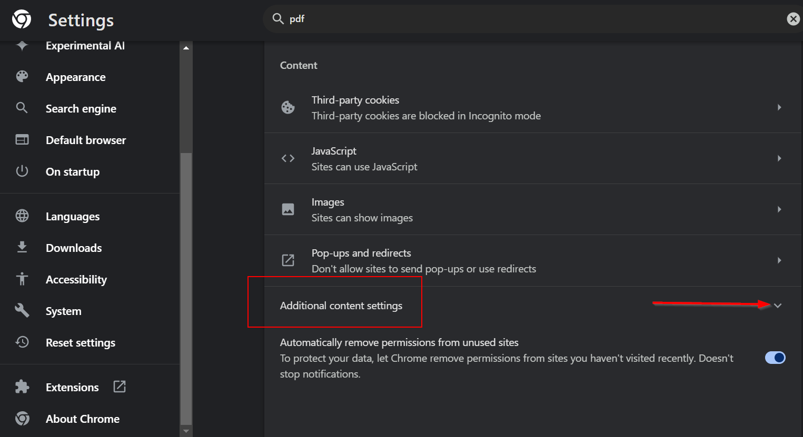The image size is (803, 437).
Task: Click the System wrench icon
Action: click(x=22, y=310)
